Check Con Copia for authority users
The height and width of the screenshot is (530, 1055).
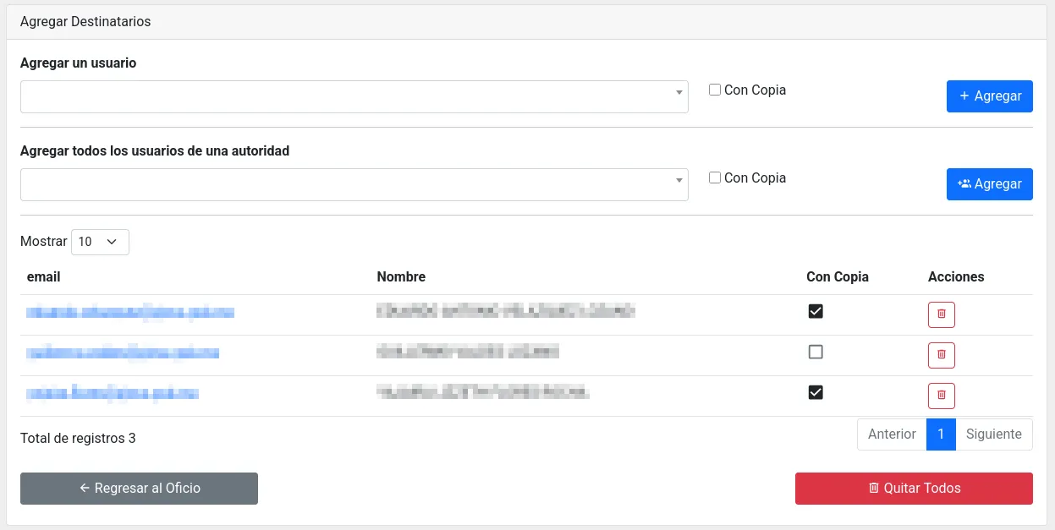[715, 178]
